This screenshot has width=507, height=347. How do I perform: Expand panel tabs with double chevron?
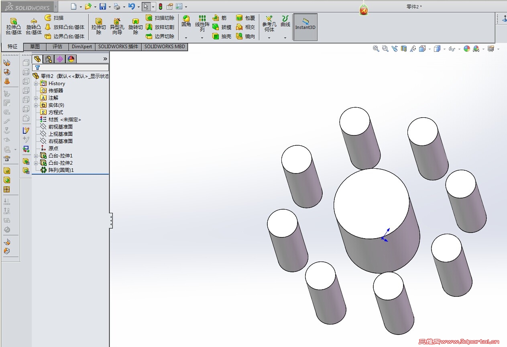click(105, 59)
